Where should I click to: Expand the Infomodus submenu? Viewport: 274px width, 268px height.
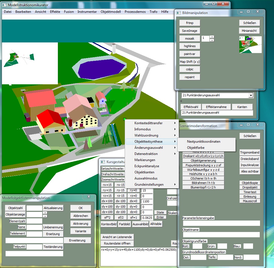152,129
